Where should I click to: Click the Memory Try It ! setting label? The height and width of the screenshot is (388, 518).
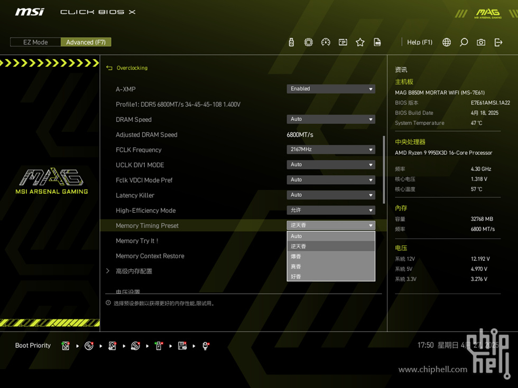coord(137,241)
